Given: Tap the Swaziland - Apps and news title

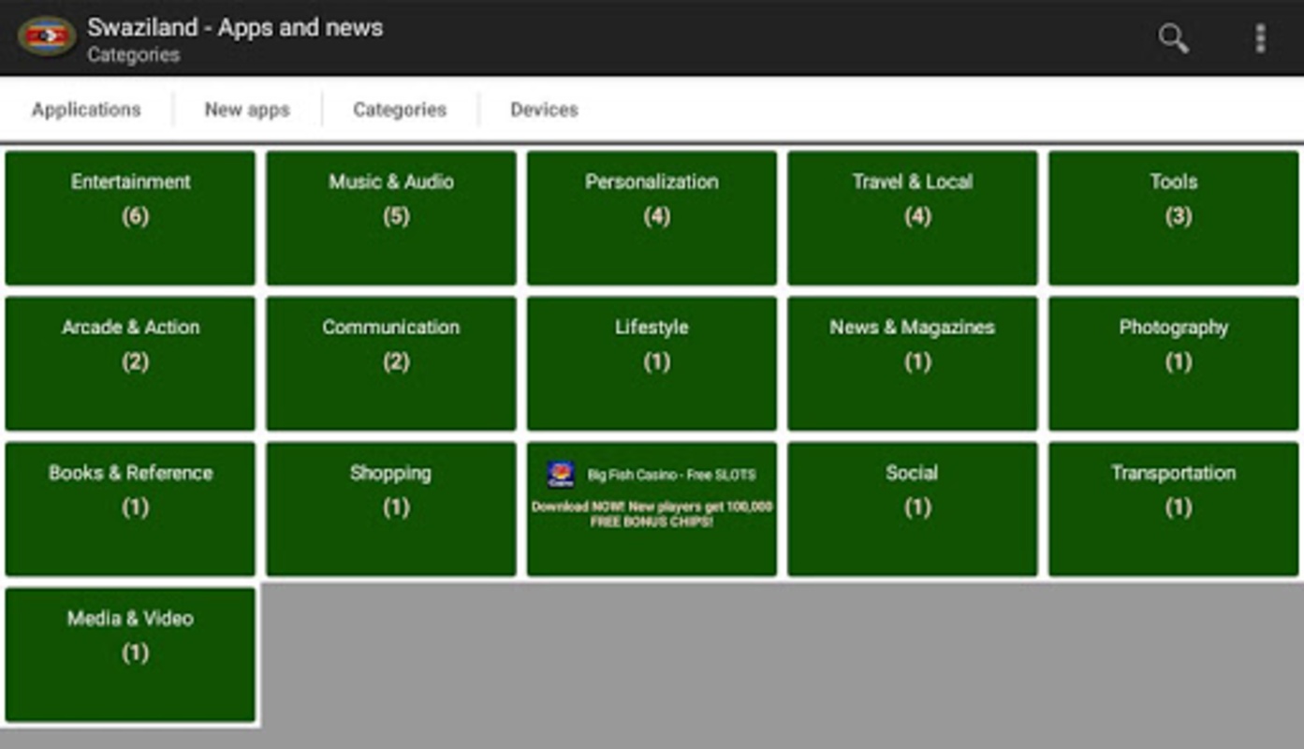Looking at the screenshot, I should tap(235, 27).
